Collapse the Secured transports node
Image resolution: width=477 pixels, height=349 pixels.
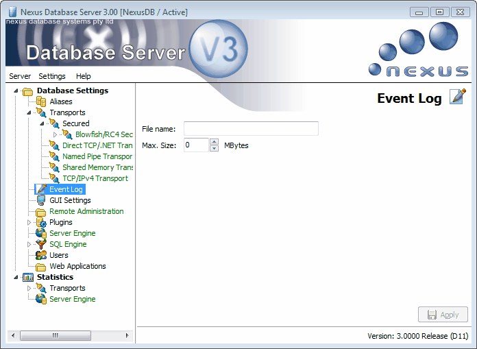tap(42, 123)
